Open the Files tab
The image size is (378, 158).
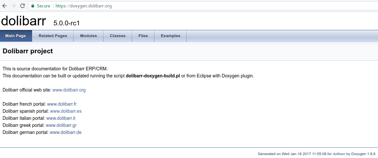143,36
